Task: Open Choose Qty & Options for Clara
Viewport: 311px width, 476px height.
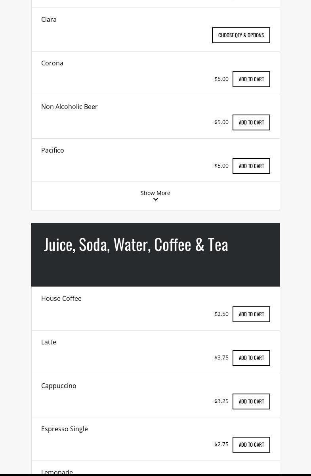Action: coord(241,35)
